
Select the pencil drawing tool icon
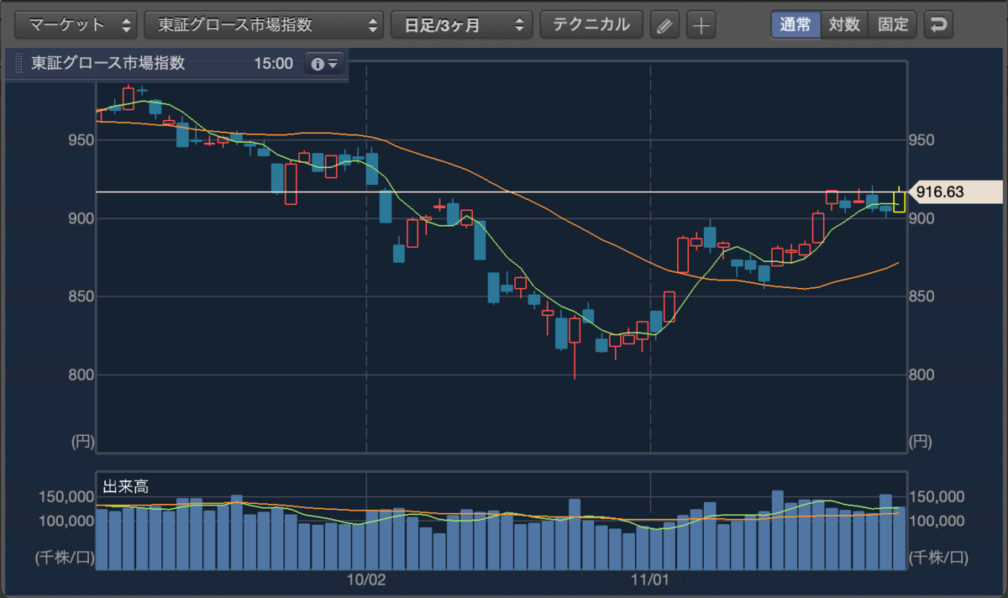coord(665,25)
